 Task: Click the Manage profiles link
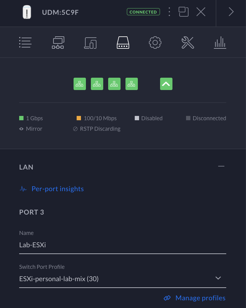tap(200, 298)
